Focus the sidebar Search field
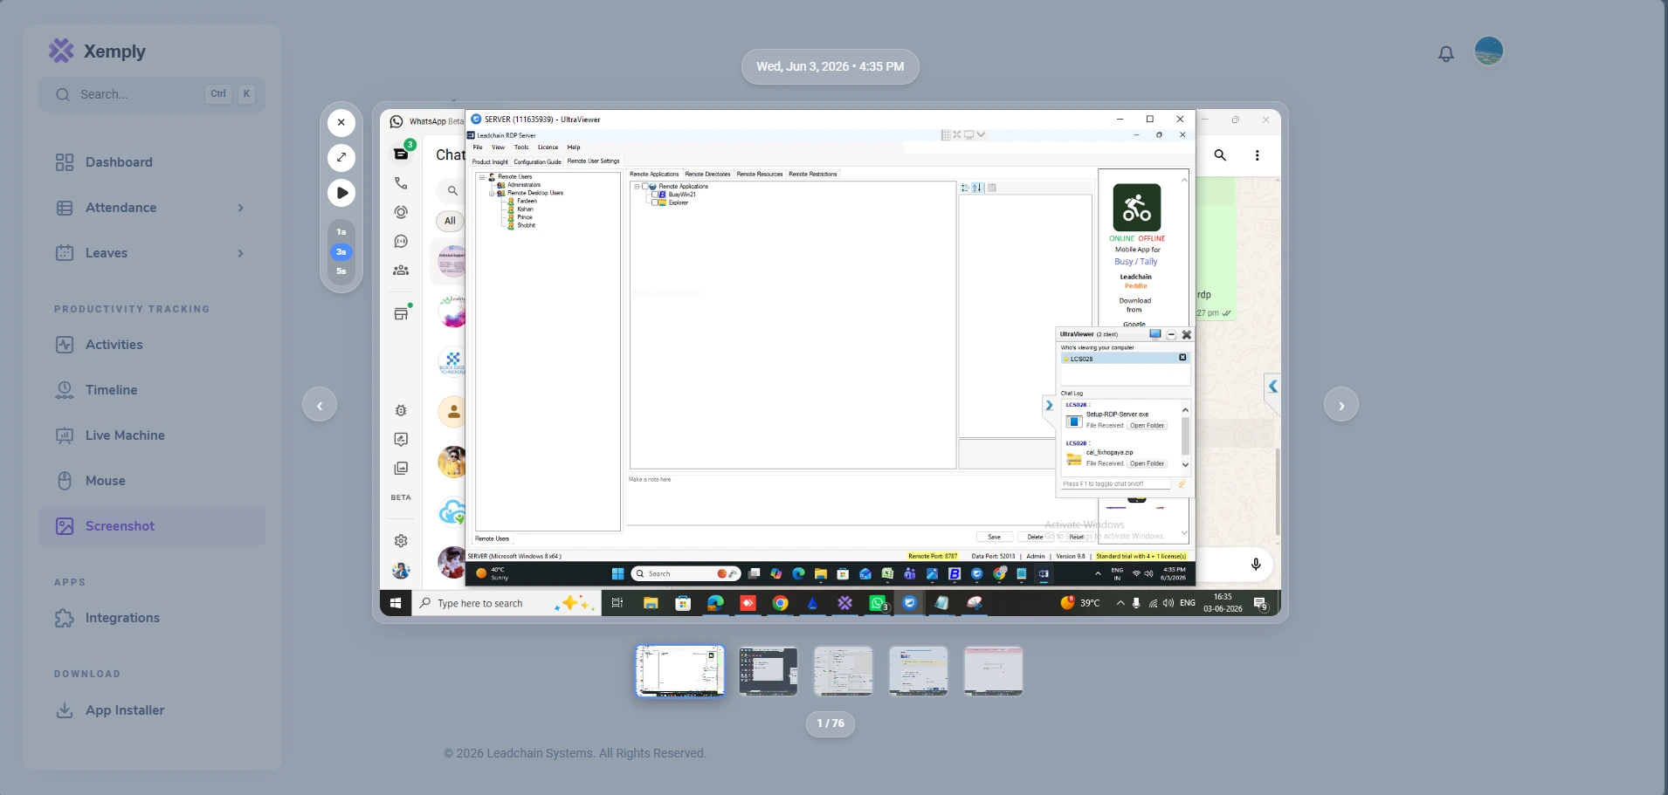The width and height of the screenshot is (1668, 795). click(152, 94)
